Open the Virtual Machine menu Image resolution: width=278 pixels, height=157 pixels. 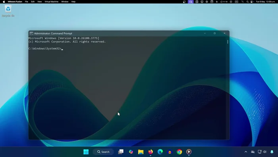pos(51,2)
